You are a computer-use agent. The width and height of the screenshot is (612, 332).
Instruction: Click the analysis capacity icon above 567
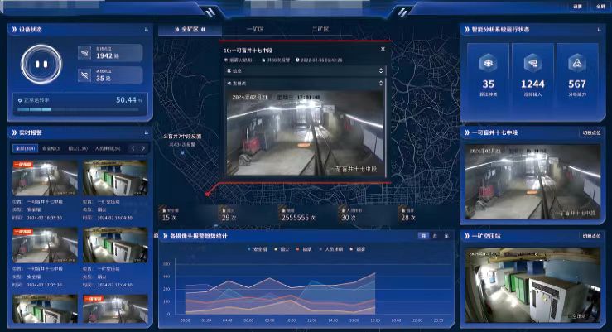click(577, 63)
